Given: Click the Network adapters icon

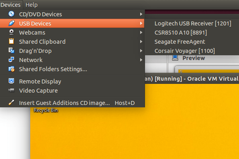Looking at the screenshot, I should [x=12, y=60].
